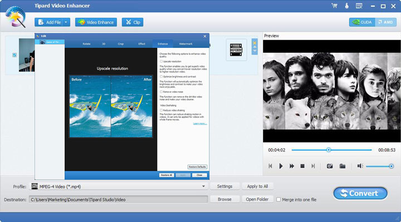Switch to the Enhance tab
The height and width of the screenshot is (222, 401).
(x=163, y=44)
